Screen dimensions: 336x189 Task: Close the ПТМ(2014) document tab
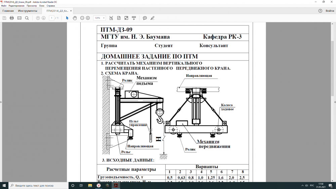coord(71,11)
